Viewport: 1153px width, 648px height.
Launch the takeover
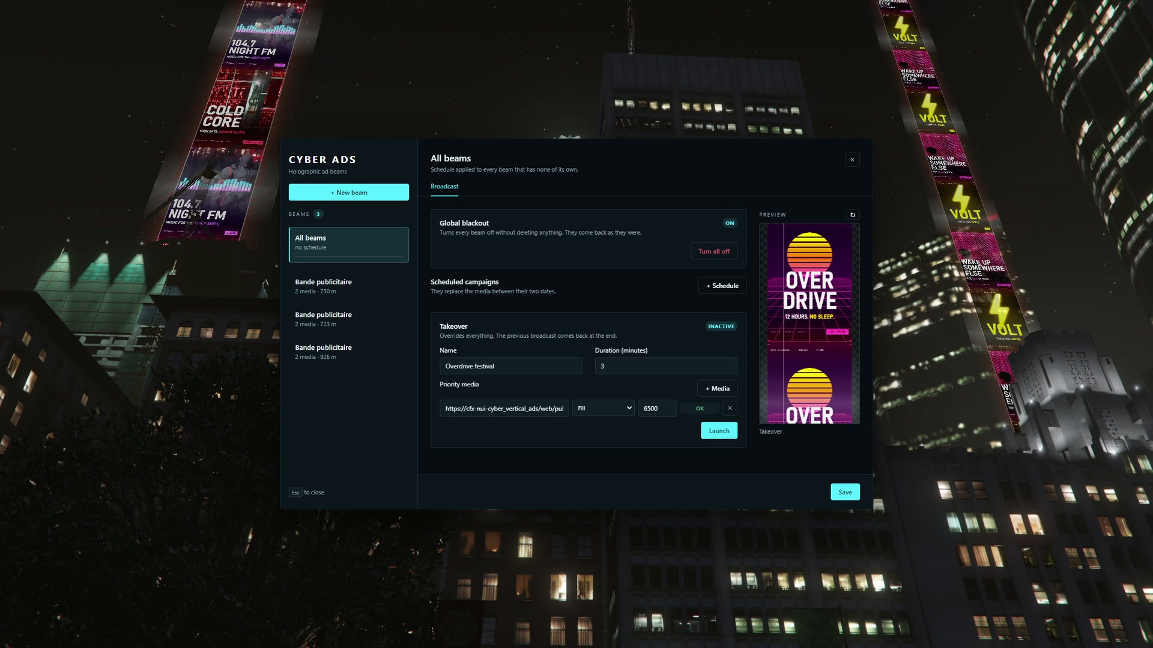(x=719, y=431)
